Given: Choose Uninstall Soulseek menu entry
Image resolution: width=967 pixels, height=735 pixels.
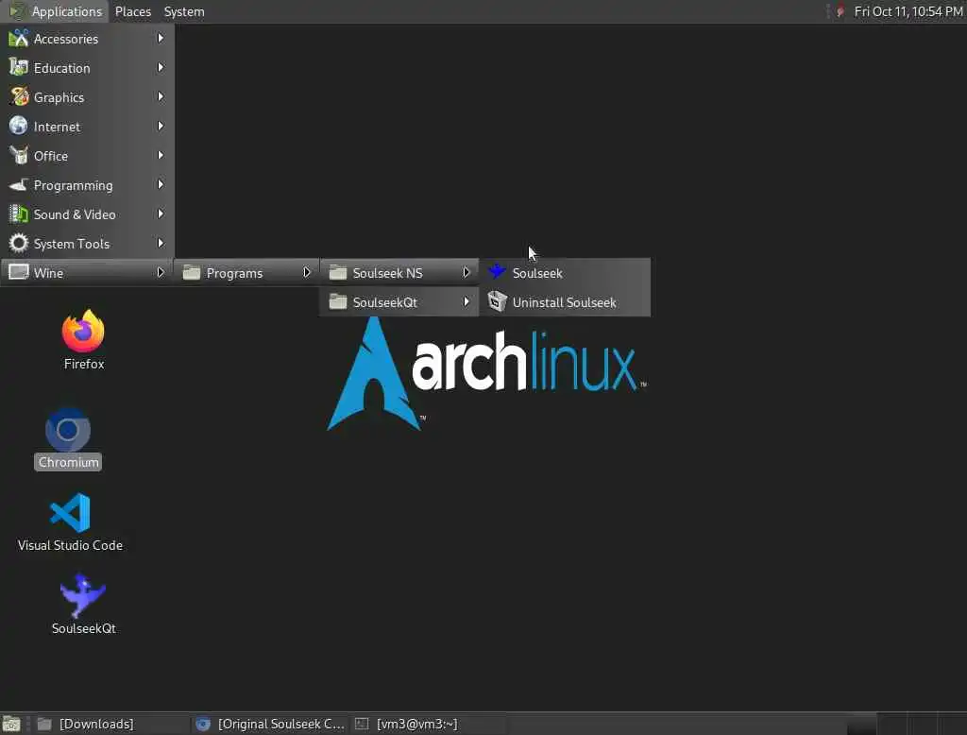Looking at the screenshot, I should tap(565, 301).
